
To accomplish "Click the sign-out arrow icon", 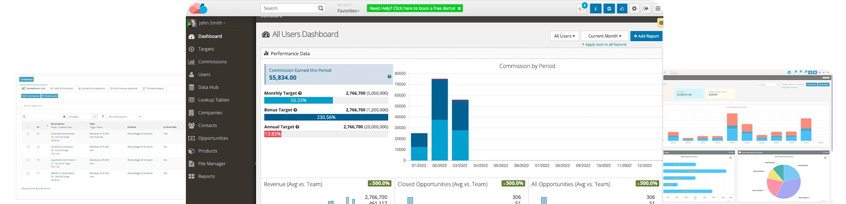I will point(646,8).
